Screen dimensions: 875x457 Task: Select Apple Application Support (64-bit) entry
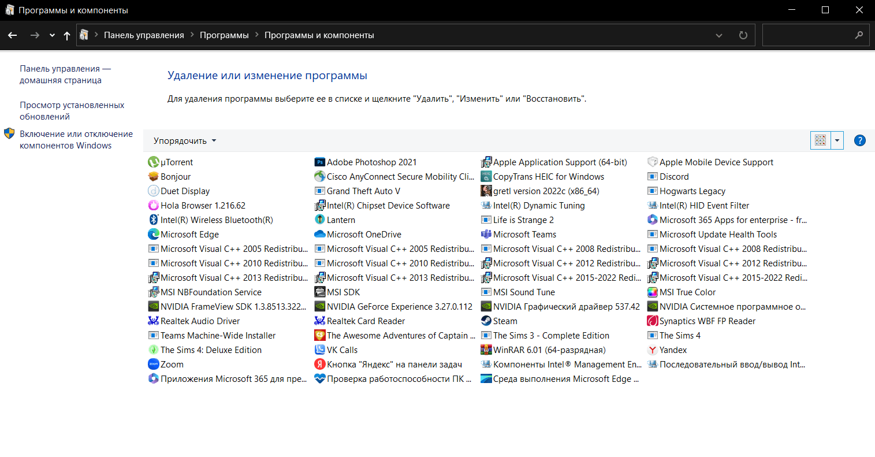click(x=554, y=162)
